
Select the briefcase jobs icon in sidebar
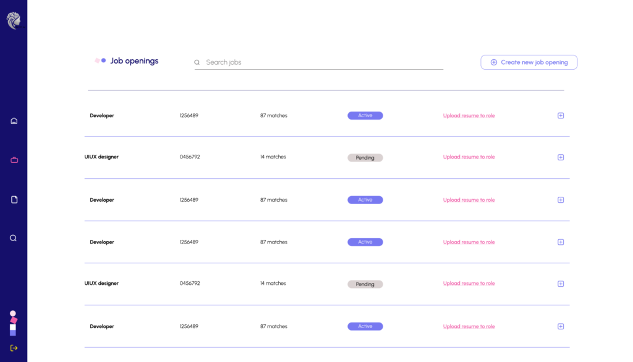click(x=14, y=160)
